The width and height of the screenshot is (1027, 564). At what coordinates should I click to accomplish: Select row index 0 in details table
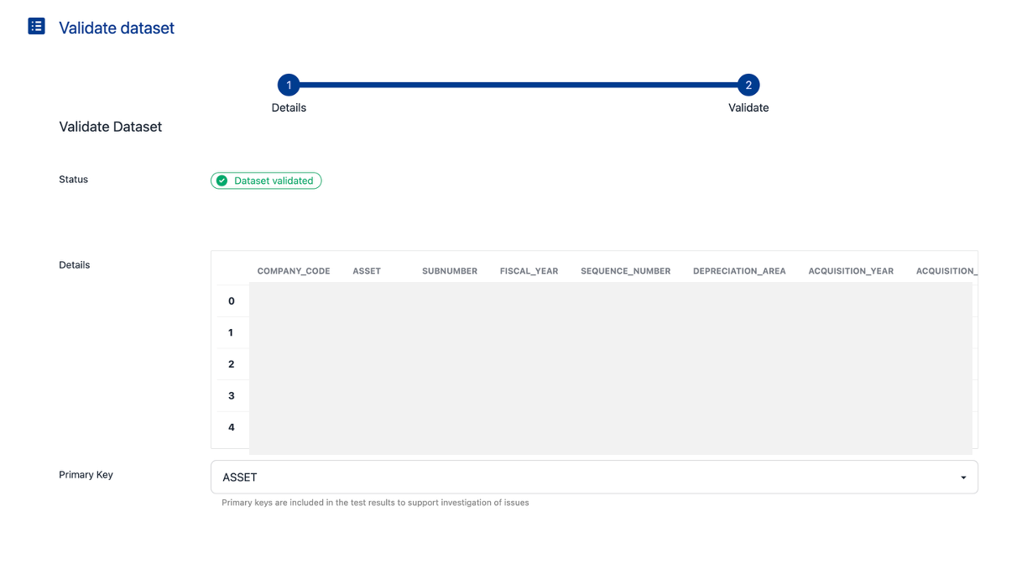tap(232, 301)
